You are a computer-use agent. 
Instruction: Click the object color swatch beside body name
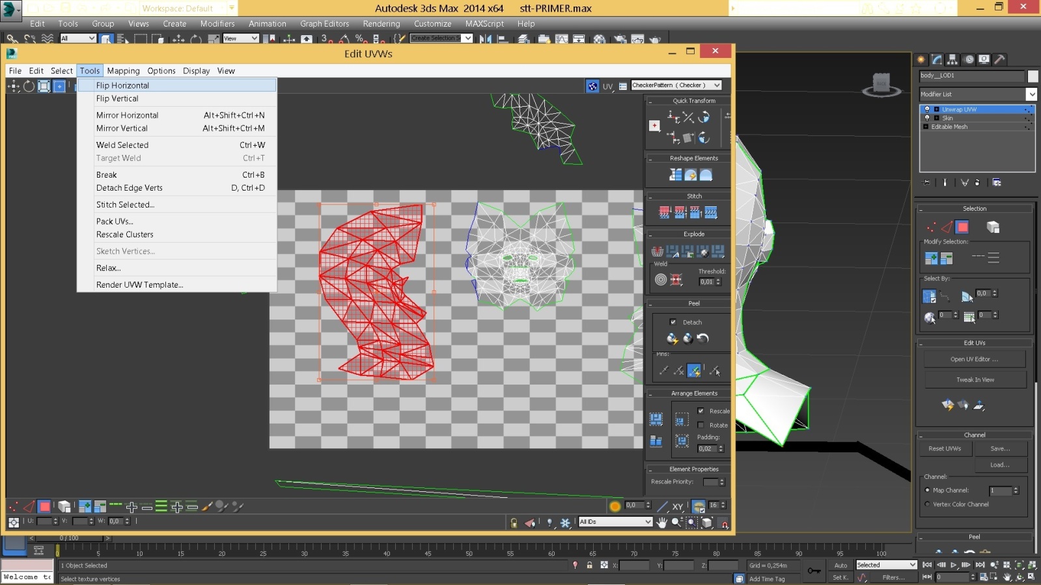point(1033,76)
